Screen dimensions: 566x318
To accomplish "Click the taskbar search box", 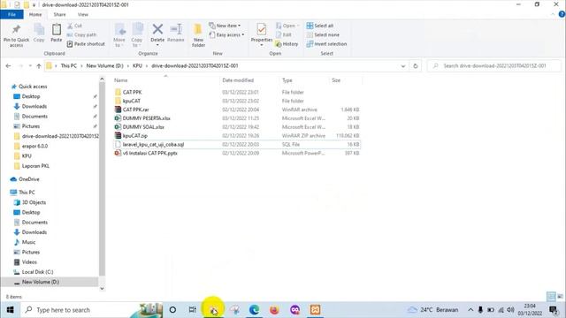I will pos(92,310).
